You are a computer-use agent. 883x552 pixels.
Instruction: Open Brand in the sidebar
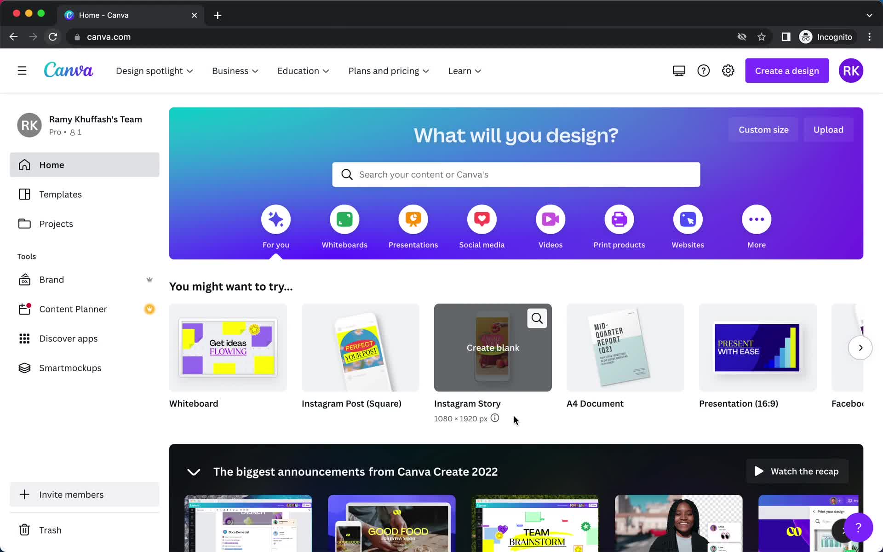[85, 280]
